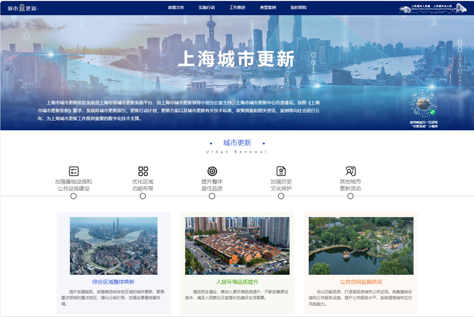The height and width of the screenshot is (317, 474).
Task: Click the blue 城市更新 section heading
Action: coord(237,143)
